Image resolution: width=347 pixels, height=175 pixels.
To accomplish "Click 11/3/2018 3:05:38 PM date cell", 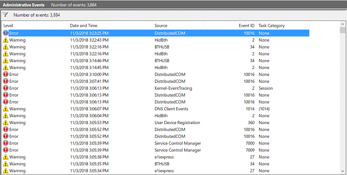I will [x=89, y=157].
